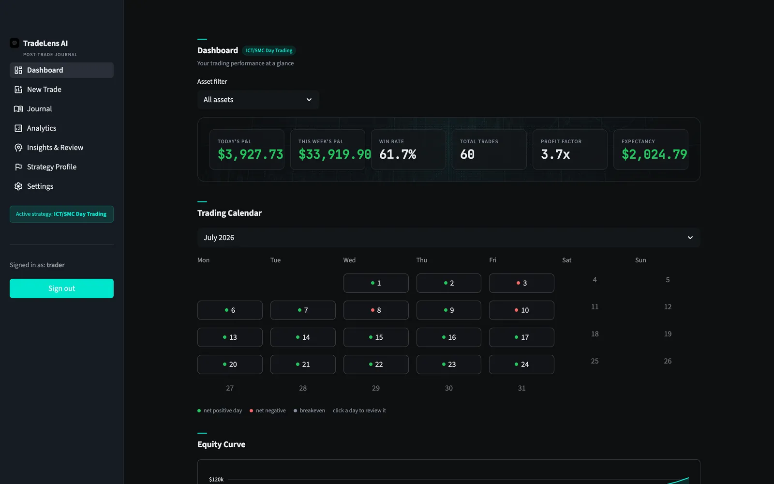Click the Signed in as: trader text
The height and width of the screenshot is (484, 774).
(x=37, y=265)
